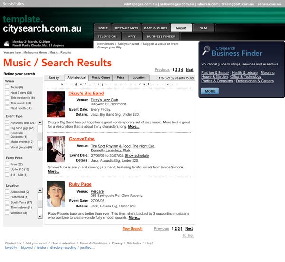Open the GrooveTube trumpet player thumbnail

pos(56,149)
